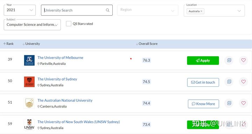
Task: Click the Melbourne score 76.3
Action: pos(146,60)
